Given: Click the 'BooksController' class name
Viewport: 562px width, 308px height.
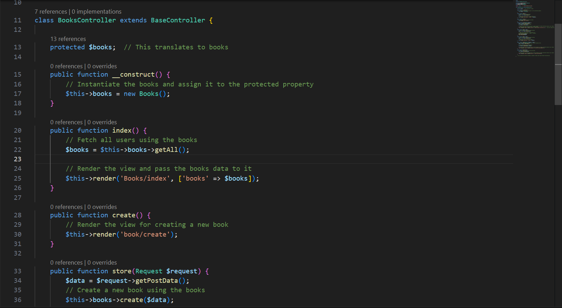Looking at the screenshot, I should 87,20.
